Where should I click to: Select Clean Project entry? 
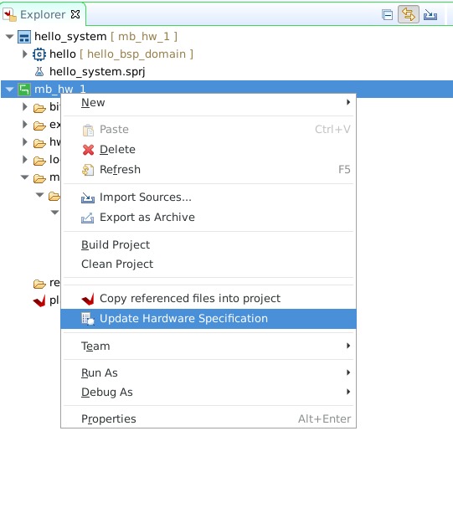[x=208, y=264]
